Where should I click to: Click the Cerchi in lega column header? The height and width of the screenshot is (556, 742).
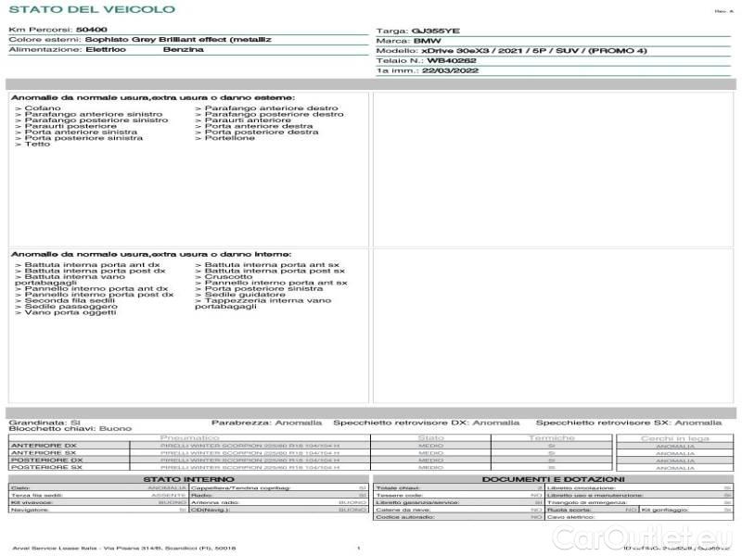(674, 437)
